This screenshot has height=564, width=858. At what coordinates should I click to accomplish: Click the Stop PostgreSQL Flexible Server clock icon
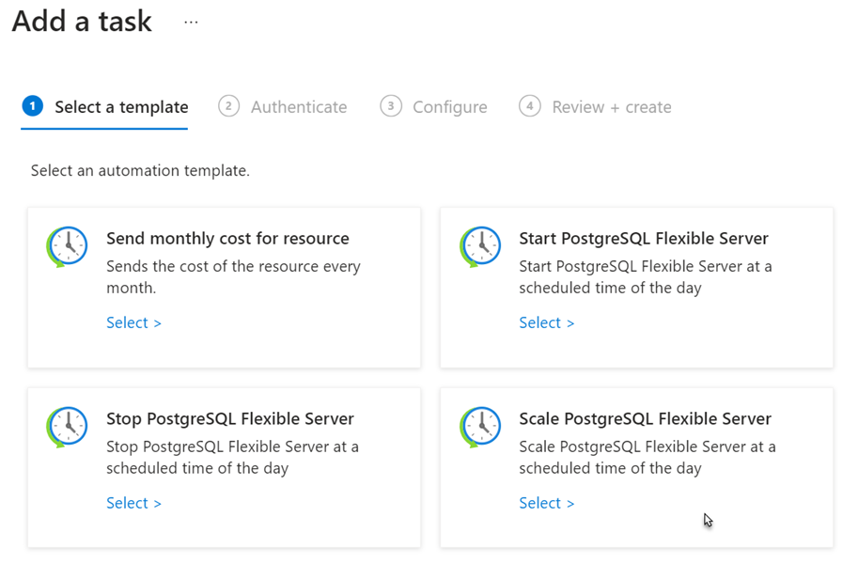(x=67, y=428)
